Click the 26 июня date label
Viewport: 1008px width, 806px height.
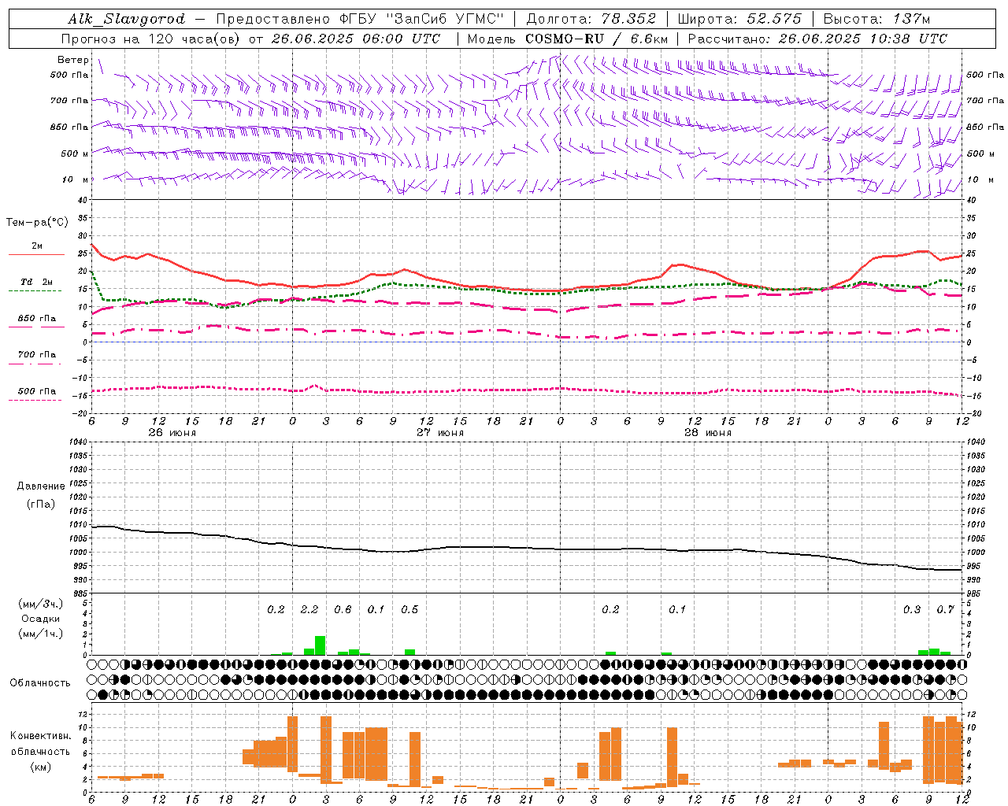[172, 433]
